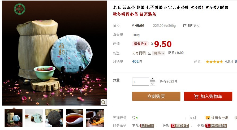Click the magnifier zoom icon on product image

pyautogui.click(x=104, y=102)
